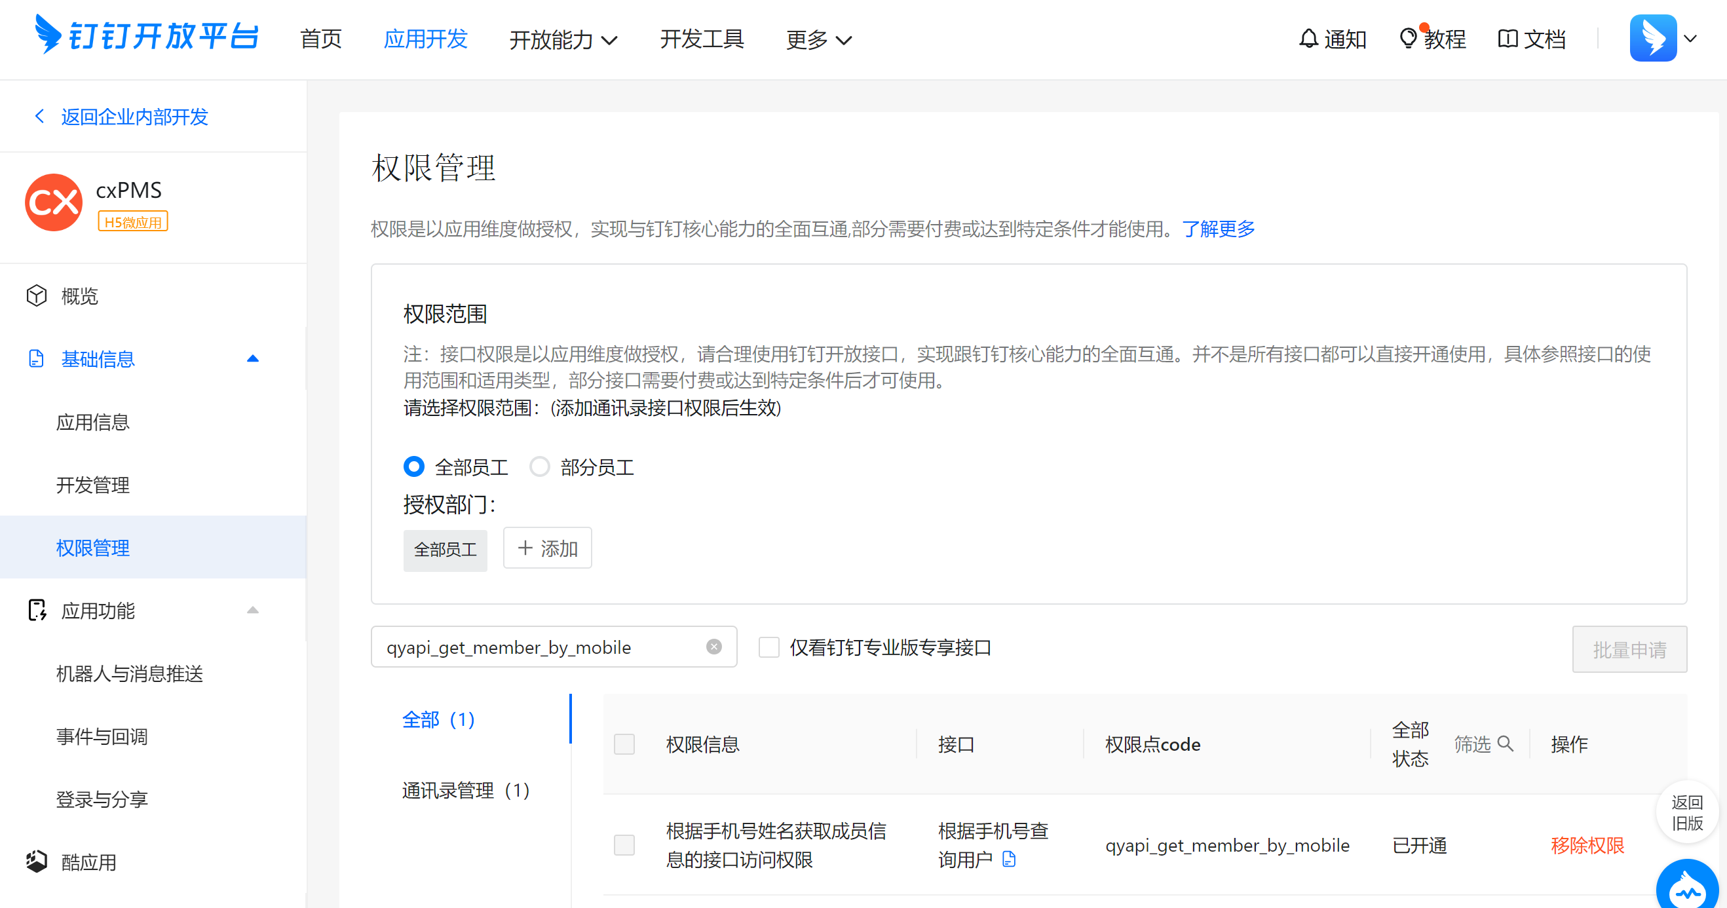Select the 部分员工 radio button
Image resolution: width=1727 pixels, height=908 pixels.
coord(540,466)
